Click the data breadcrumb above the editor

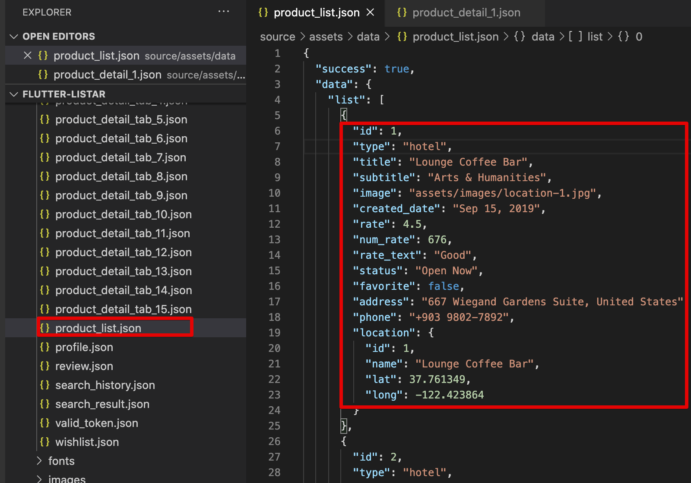pyautogui.click(x=368, y=37)
